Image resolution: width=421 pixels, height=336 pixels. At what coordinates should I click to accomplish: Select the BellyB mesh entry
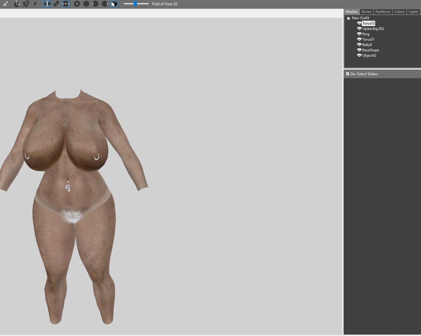click(x=367, y=45)
